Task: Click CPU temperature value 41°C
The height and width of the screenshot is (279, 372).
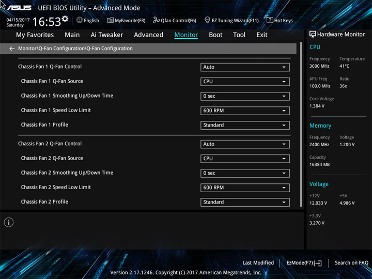Action: click(344, 66)
